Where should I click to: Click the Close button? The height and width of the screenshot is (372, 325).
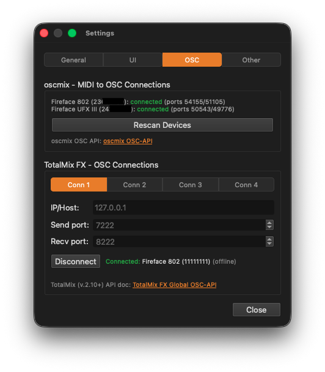point(257,310)
